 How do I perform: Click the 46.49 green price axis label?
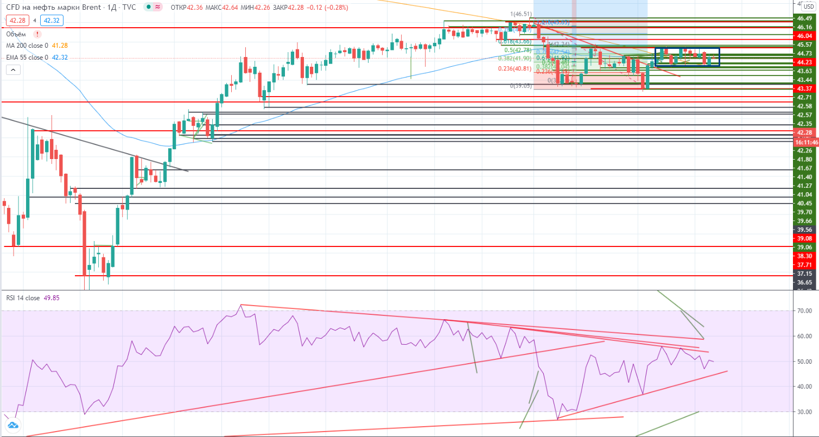click(x=804, y=18)
